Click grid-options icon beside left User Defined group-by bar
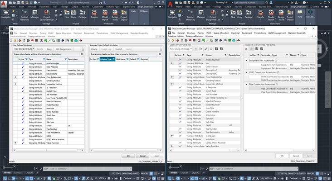The width and height of the screenshot is (332, 181). [x=82, y=54]
